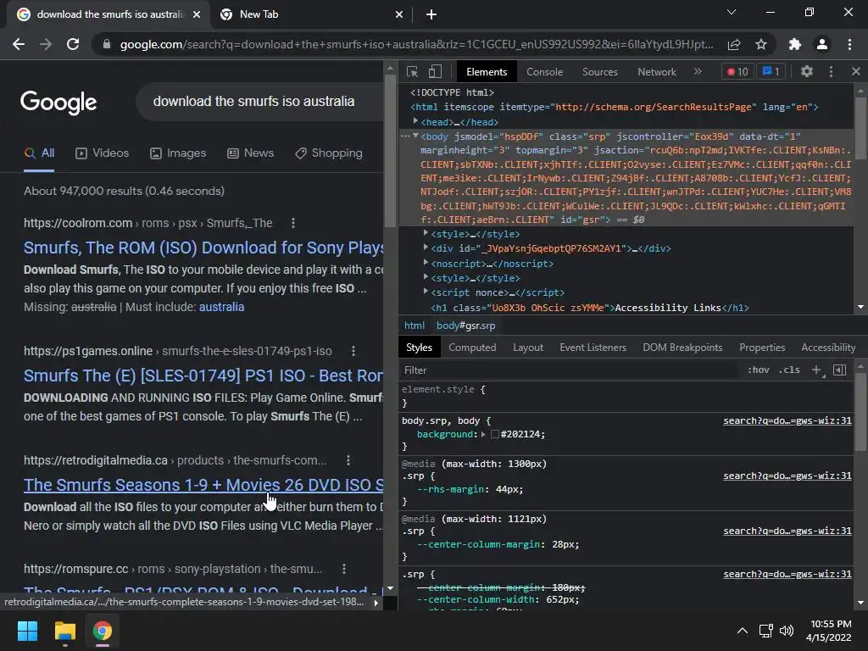The height and width of the screenshot is (651, 868).
Task: Open a new browser tab with plus
Action: [x=431, y=14]
